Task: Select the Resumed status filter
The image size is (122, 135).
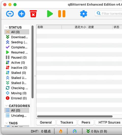Action: [17, 52]
